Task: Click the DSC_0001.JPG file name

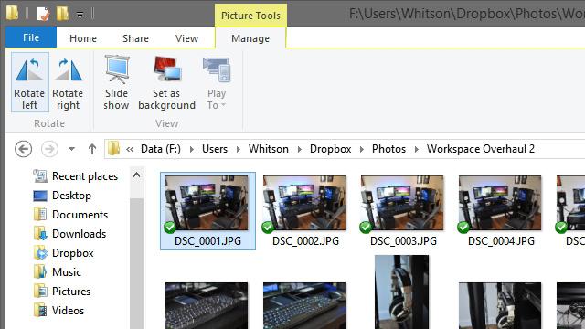Action: click(x=207, y=241)
